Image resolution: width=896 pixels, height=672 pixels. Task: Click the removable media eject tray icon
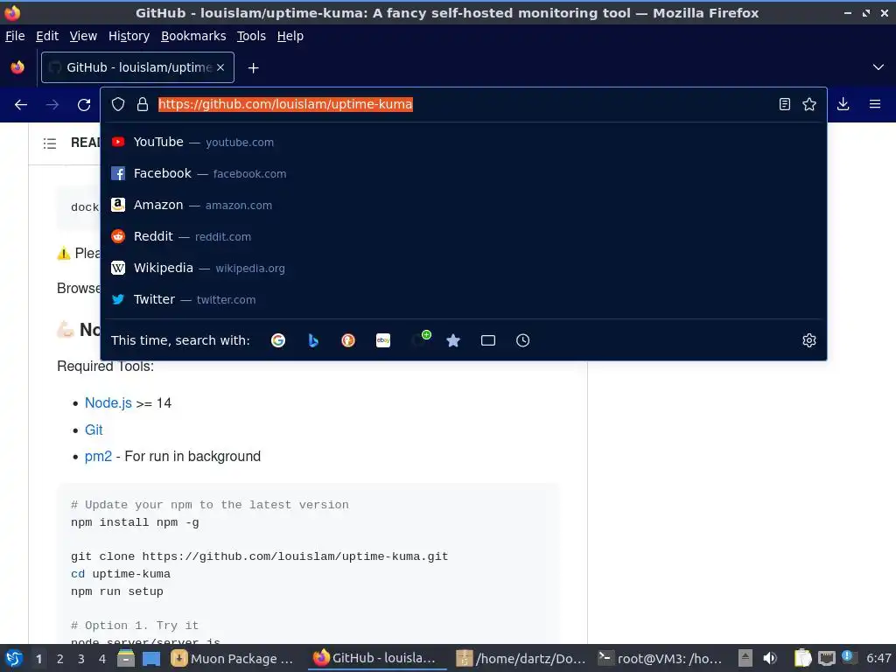745,658
